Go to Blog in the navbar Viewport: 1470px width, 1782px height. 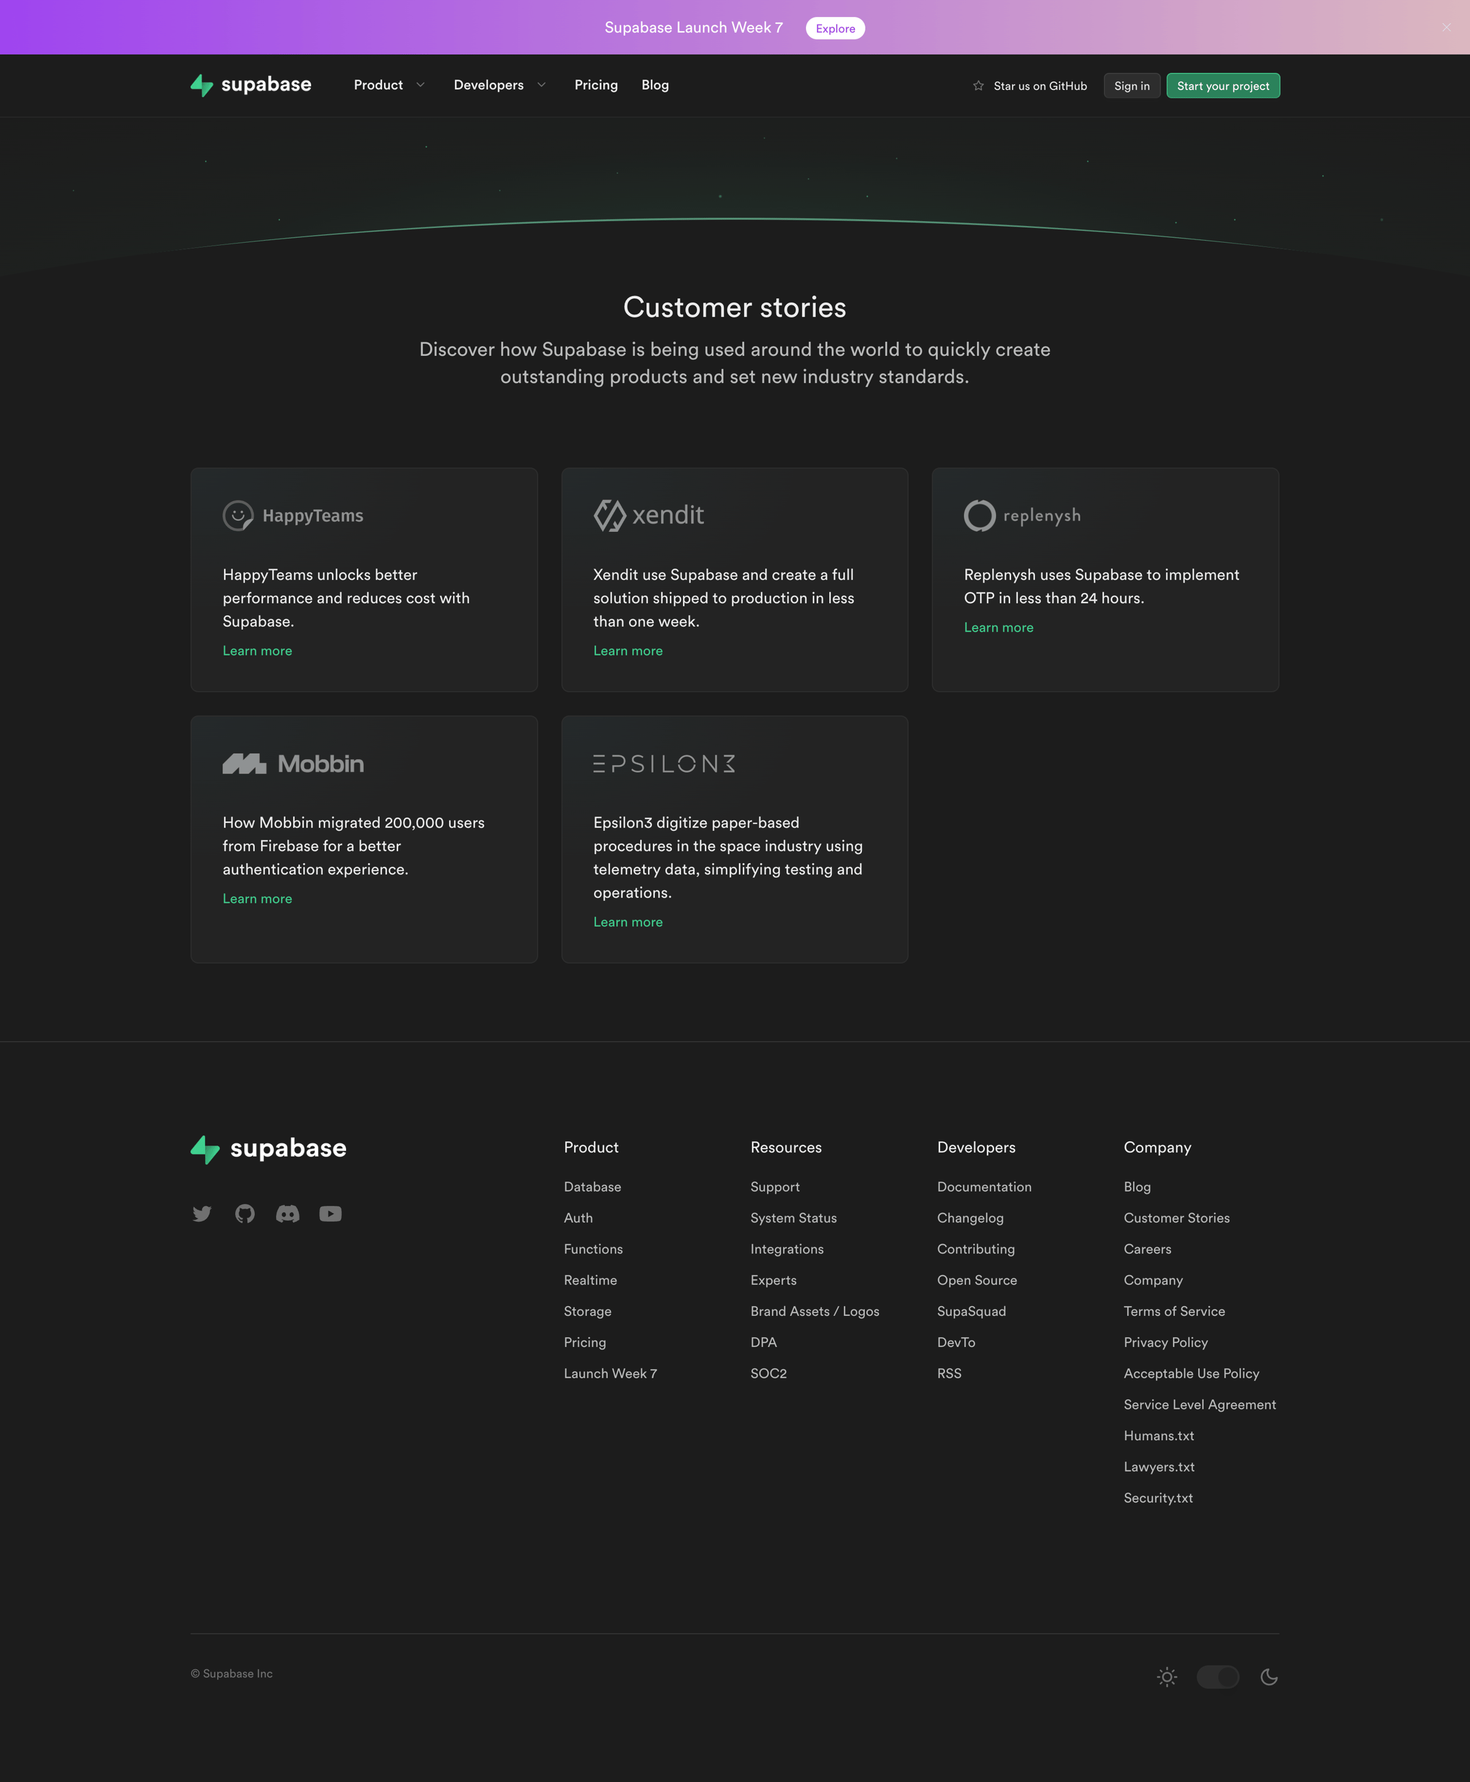(655, 85)
